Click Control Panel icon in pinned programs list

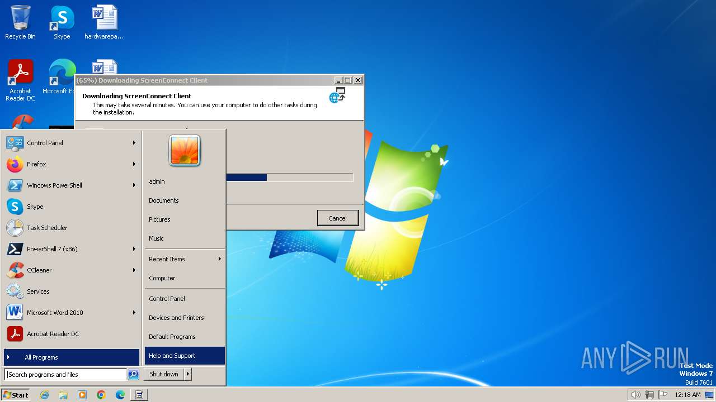pos(15,143)
